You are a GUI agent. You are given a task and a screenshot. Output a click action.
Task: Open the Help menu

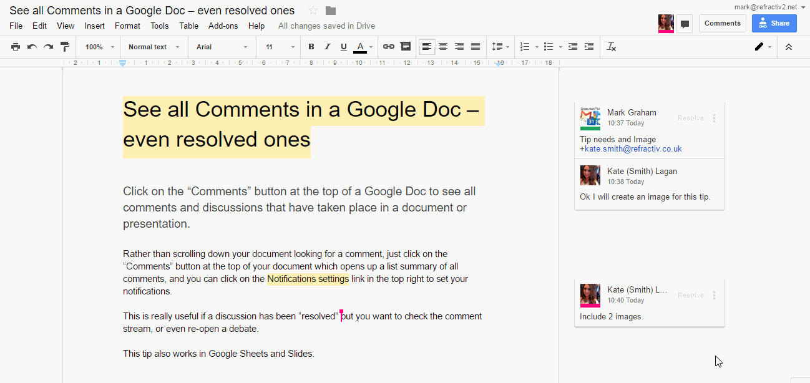[256, 26]
